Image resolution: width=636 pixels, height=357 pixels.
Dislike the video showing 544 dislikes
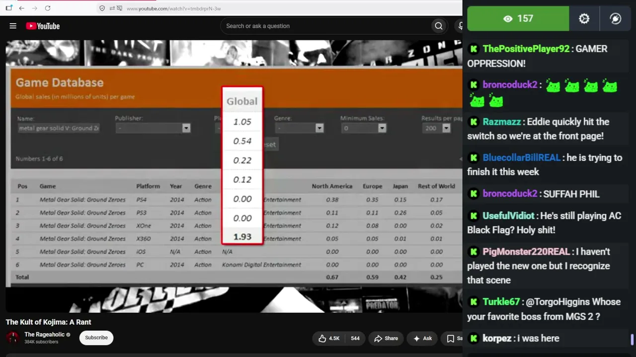pos(355,338)
